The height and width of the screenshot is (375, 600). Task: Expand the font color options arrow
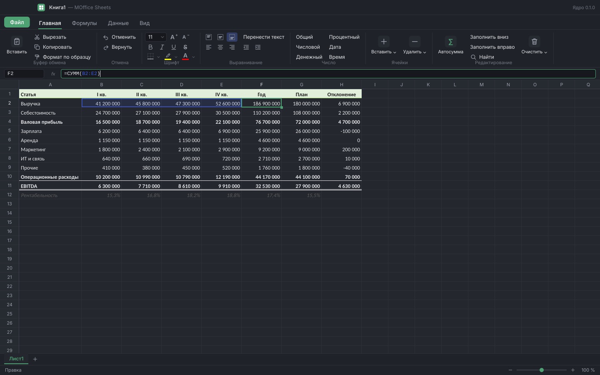tap(193, 57)
